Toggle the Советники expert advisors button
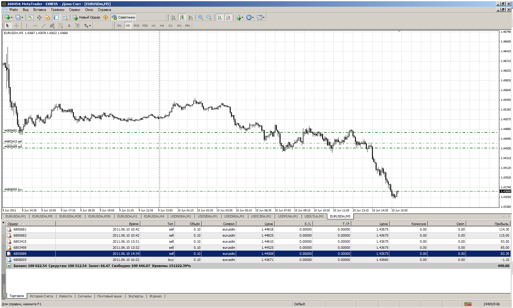 (123, 17)
